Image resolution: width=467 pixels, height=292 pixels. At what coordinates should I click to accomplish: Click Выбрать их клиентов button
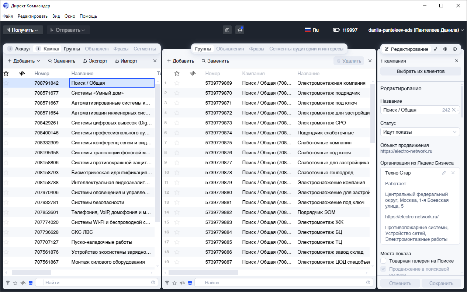(x=421, y=71)
